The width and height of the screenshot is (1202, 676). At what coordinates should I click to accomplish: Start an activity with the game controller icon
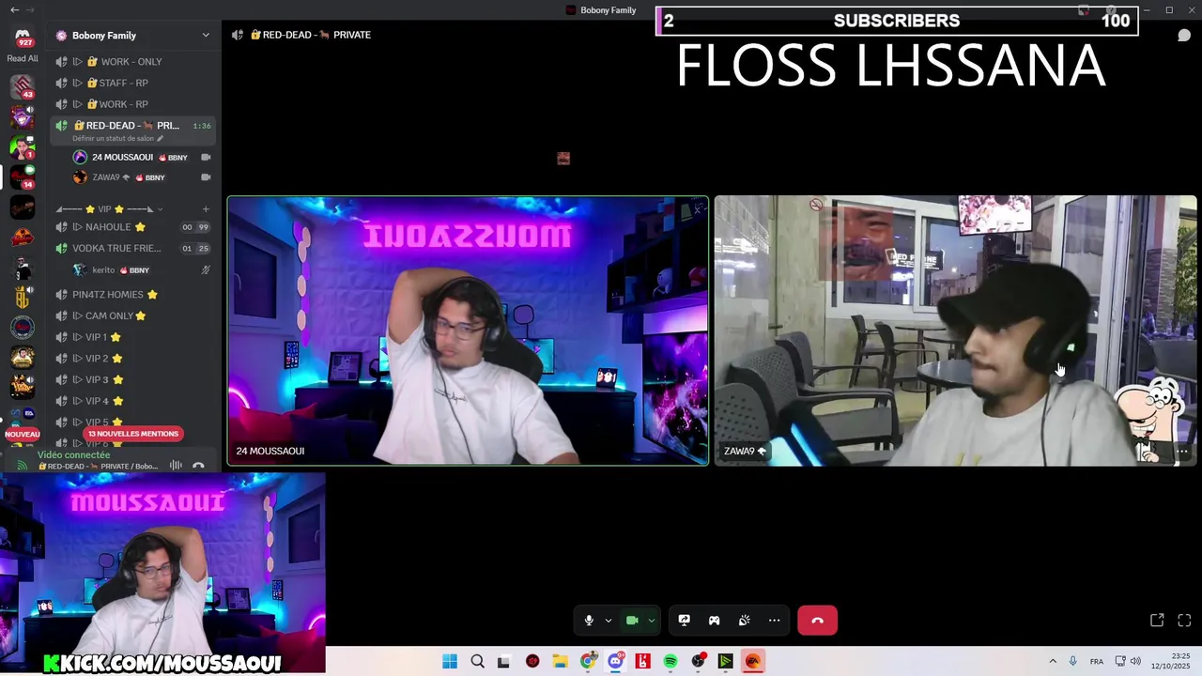point(715,621)
